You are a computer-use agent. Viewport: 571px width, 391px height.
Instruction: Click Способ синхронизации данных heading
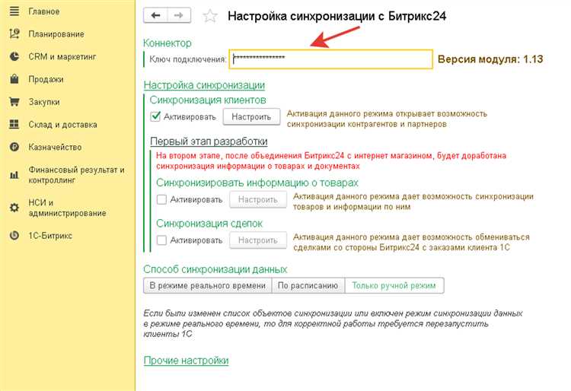215,269
